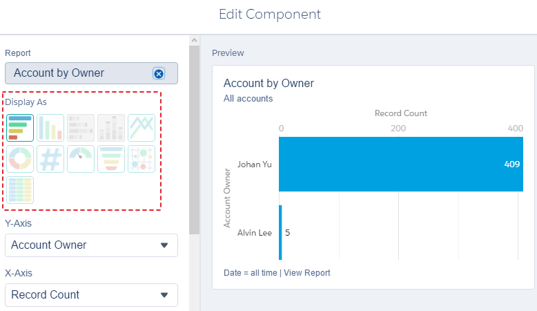Click the Account by Owner report field
Screen dimensions: 537x311
[91, 73]
